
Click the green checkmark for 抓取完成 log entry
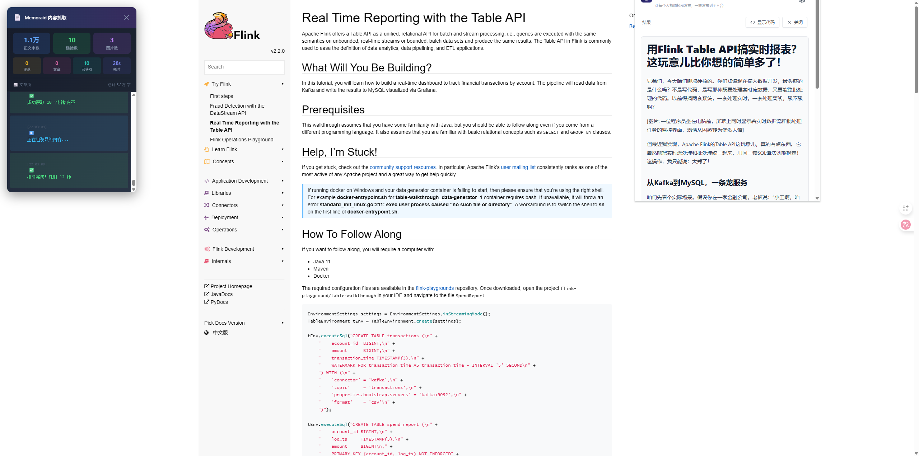(32, 170)
